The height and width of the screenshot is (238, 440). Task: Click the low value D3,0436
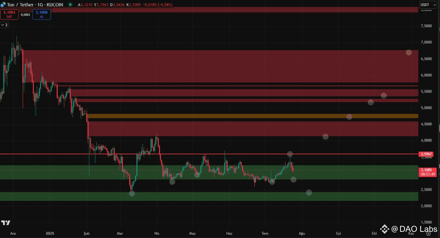[x=118, y=5]
